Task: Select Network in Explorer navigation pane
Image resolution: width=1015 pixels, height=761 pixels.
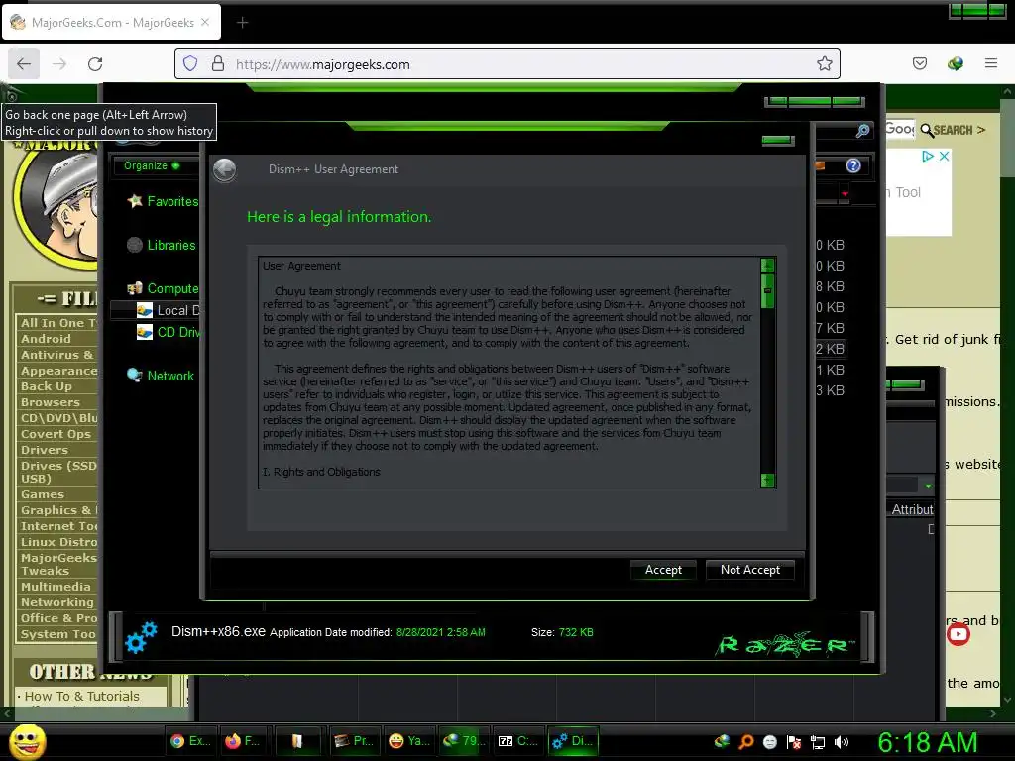Action: point(170,376)
